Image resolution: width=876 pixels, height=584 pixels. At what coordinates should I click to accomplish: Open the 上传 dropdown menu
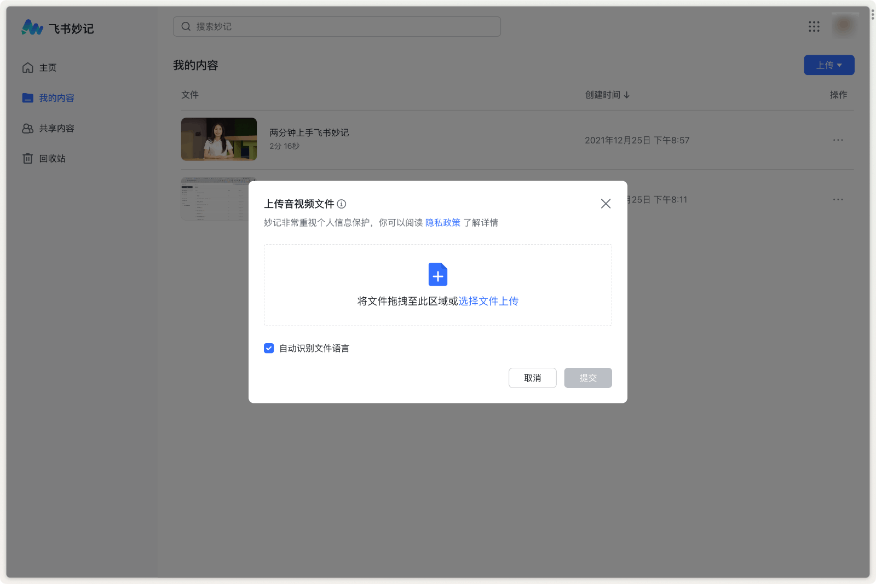coord(829,65)
